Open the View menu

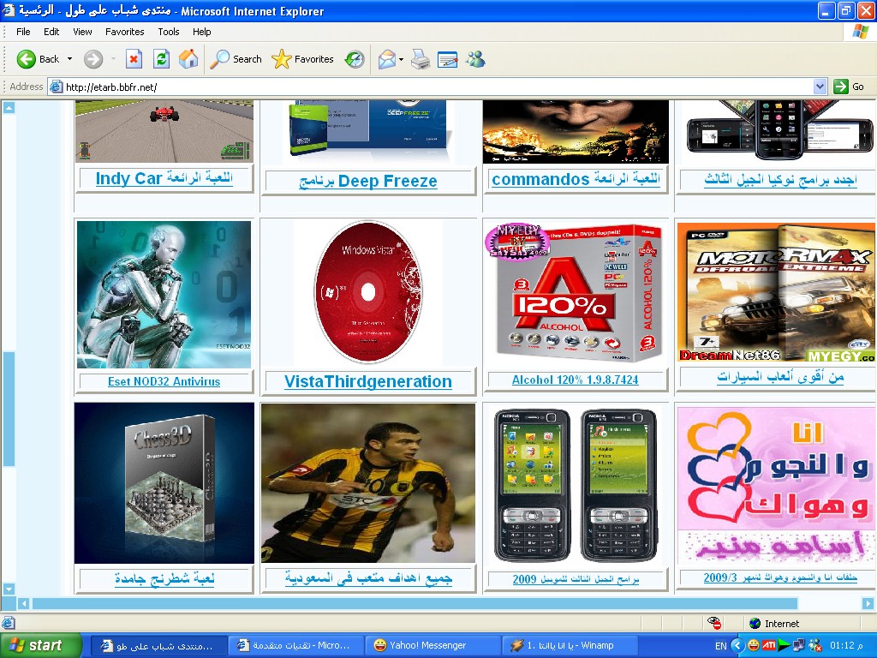point(82,32)
